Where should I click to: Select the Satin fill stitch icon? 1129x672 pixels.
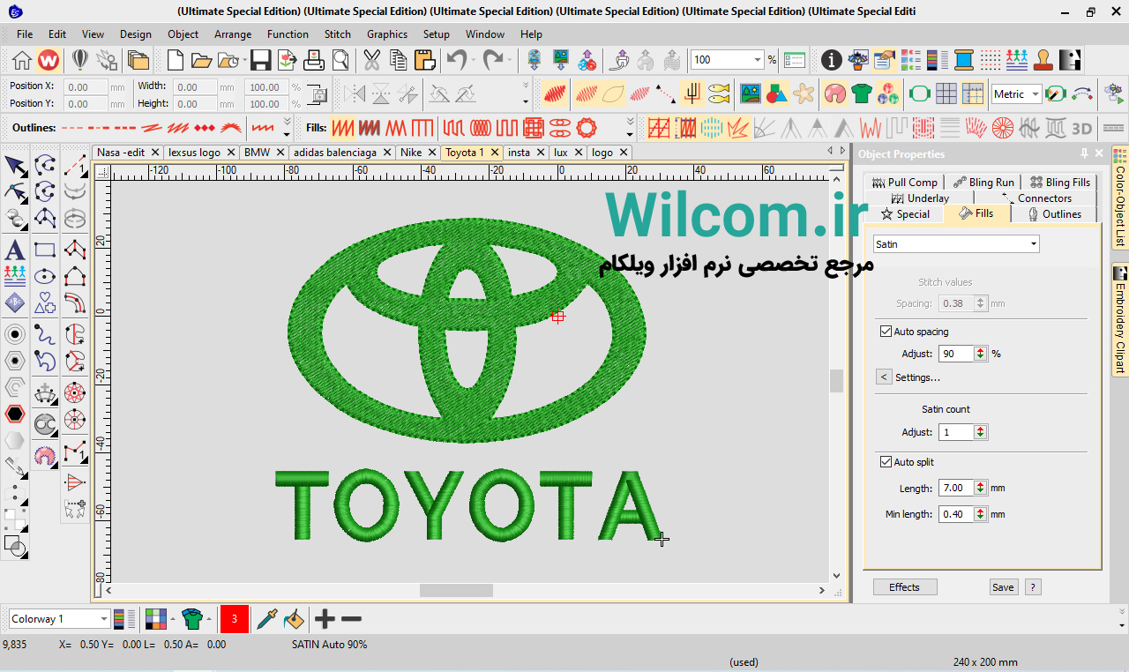343,128
